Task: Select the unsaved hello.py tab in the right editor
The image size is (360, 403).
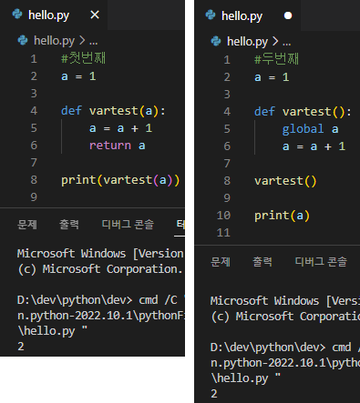Action: 248,15
